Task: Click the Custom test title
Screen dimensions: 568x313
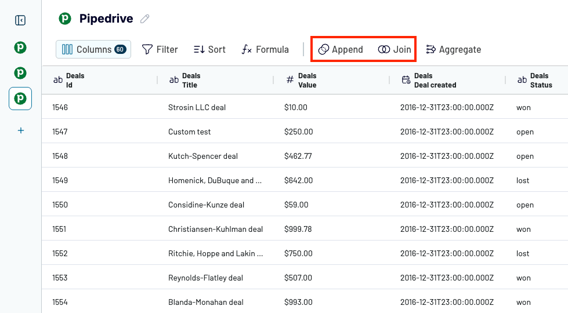Action: click(189, 132)
